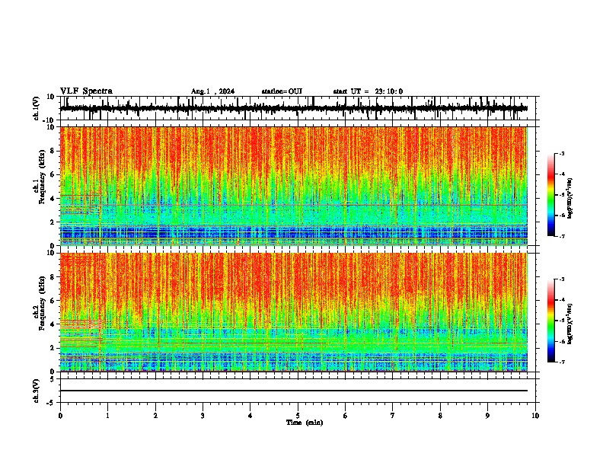This screenshot has height=466, width=603.
Task: Click the ch.1 log(PSD) colorbar title
Action: (570, 199)
